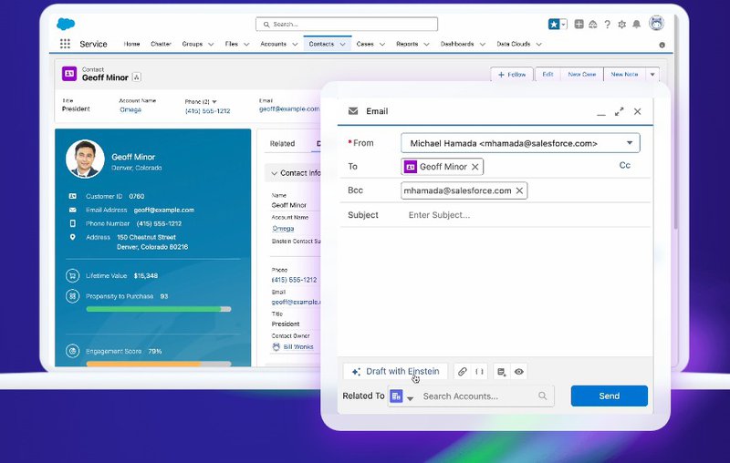Expand the Cases tab dropdown chevron
Viewport: 730px width, 463px height.
pos(382,44)
